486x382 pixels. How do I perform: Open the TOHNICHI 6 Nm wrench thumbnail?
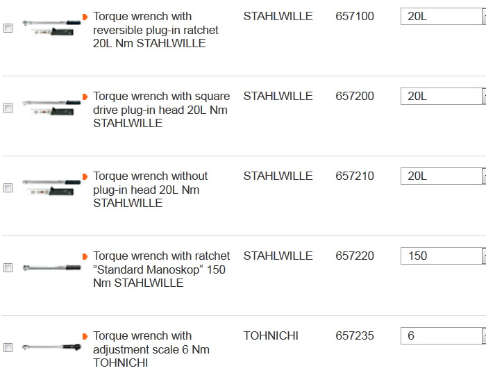pos(51,346)
